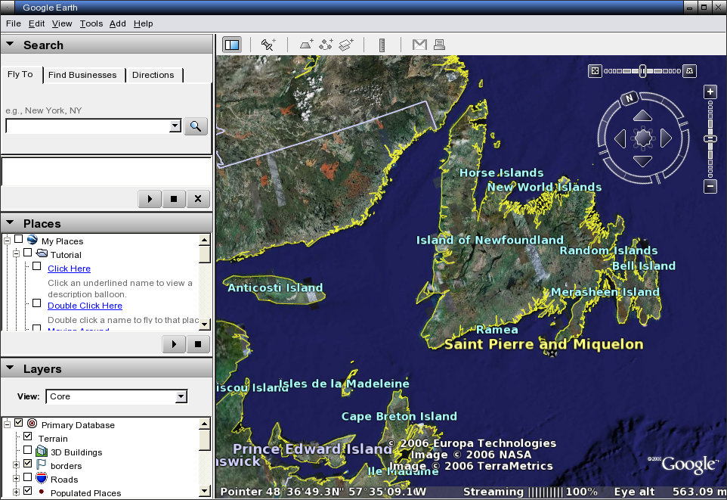Select the Add Placemark pushpin tool
Image resolution: width=727 pixels, height=500 pixels.
[268, 45]
